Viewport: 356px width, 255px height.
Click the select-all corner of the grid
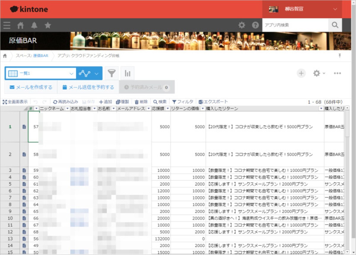click(x=14, y=109)
